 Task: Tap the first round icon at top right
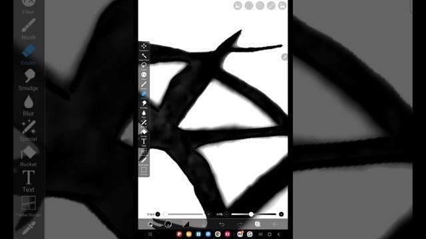238,6
